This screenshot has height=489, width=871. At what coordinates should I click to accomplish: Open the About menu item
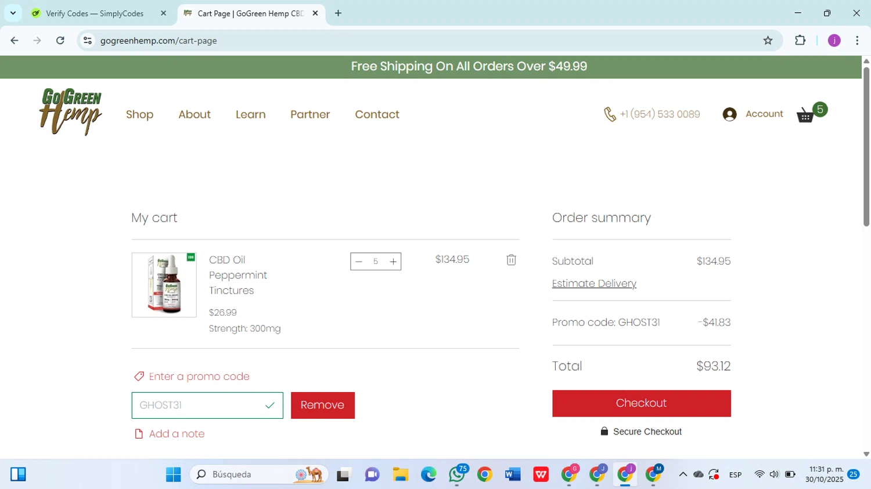point(195,114)
